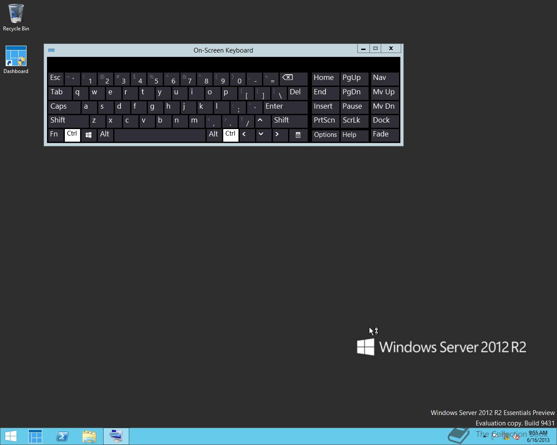Click the Del key
This screenshot has height=445, width=557.
click(x=298, y=93)
